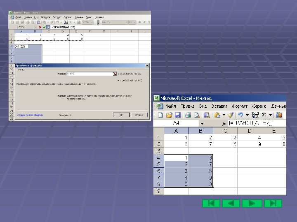Click green check confirm entry in smaller window
The height and width of the screenshot is (222, 297).
[x=44, y=27]
